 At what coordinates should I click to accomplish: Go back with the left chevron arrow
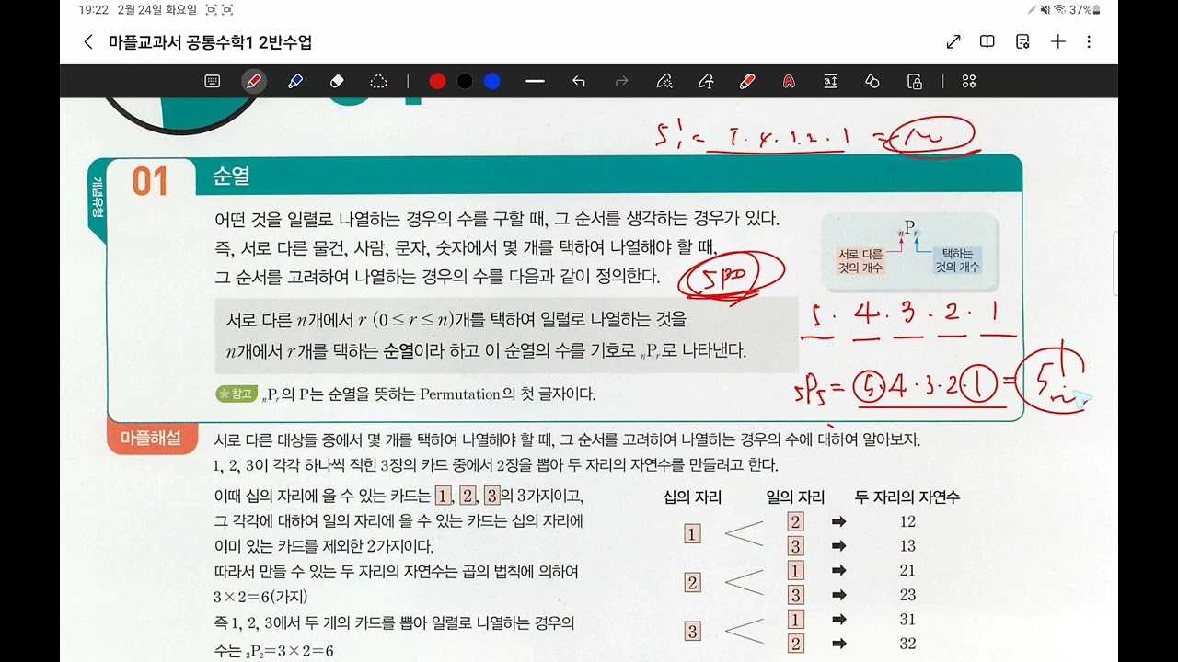click(x=88, y=42)
